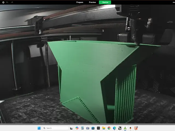The height and width of the screenshot is (131, 175).
Task: Launch Google Chrome from the taskbar
Action: coord(109,128)
